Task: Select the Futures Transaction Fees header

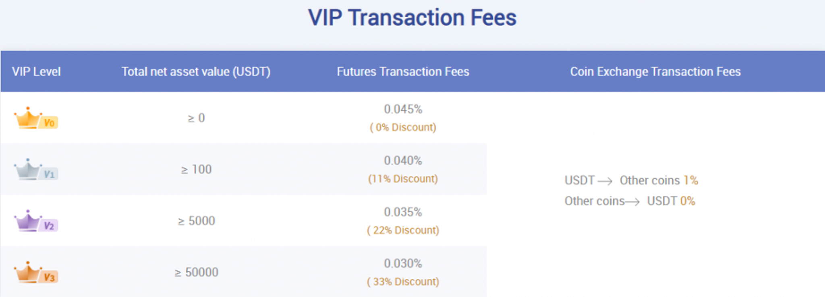Action: (x=403, y=72)
